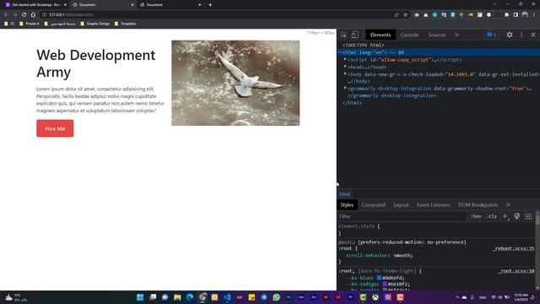The image size is (540, 304).
Task: Open the Chrome extensions puzzle icon
Action: coord(506,15)
